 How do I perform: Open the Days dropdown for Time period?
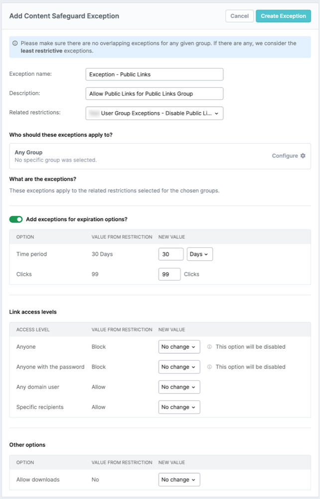199,254
